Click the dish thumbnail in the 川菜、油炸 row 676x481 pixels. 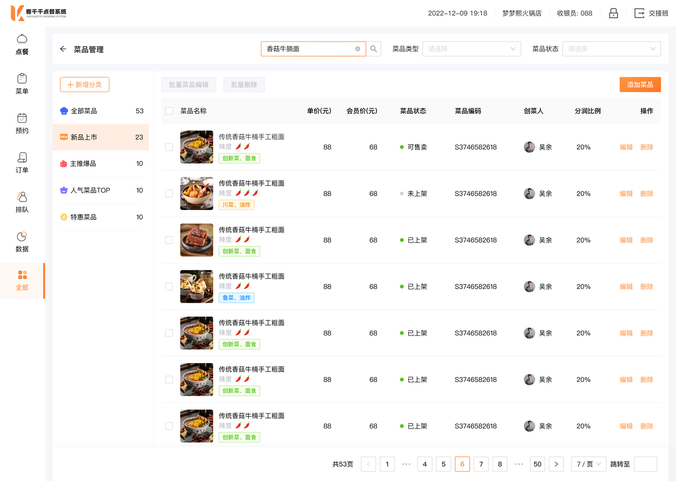(x=197, y=194)
